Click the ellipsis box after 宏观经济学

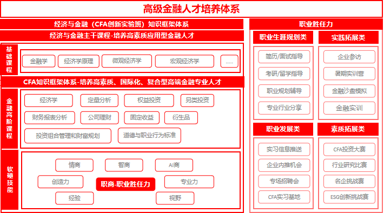tap(229, 61)
